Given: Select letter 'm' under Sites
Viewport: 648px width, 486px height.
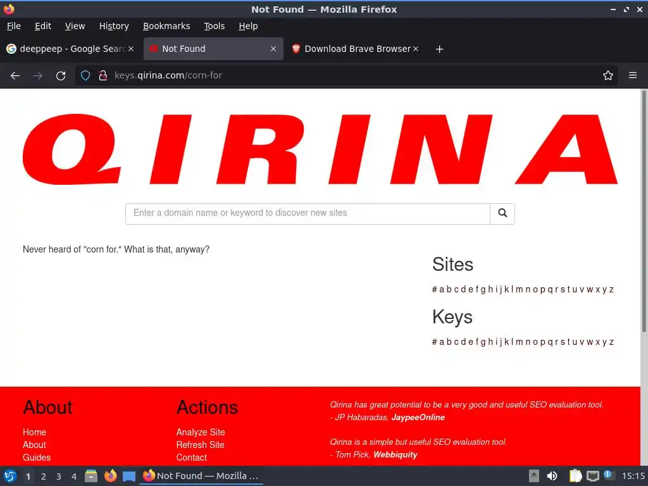Looking at the screenshot, I should pyautogui.click(x=520, y=290).
